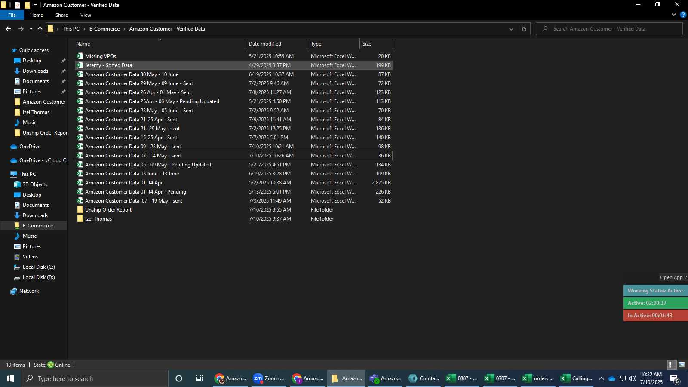
Task: Click This PC in breadcrumb path
Action: tap(71, 29)
